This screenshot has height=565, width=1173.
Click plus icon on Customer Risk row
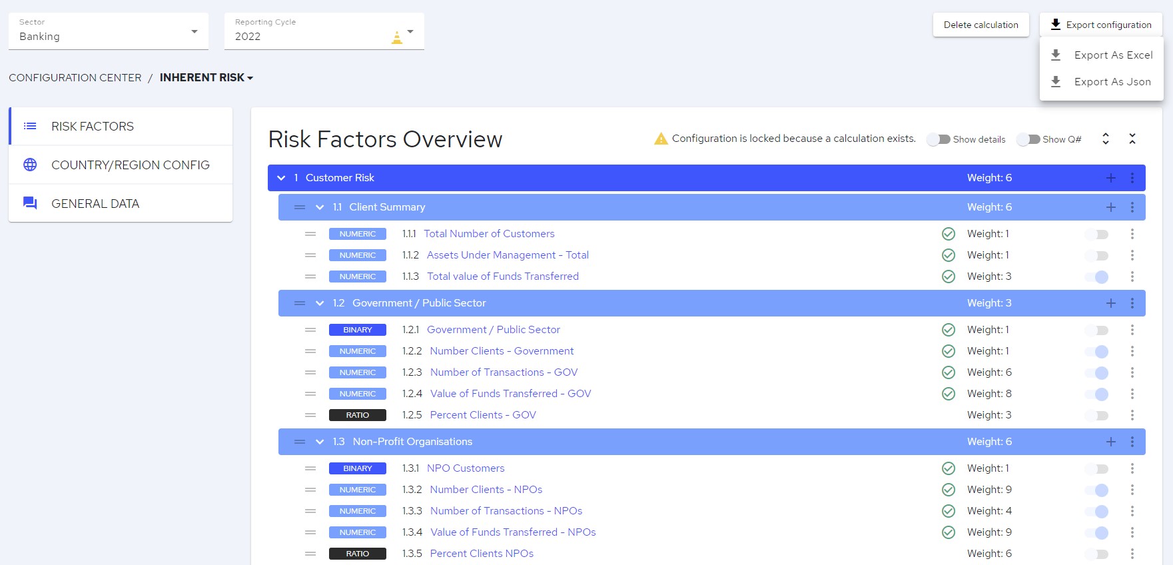click(1111, 178)
